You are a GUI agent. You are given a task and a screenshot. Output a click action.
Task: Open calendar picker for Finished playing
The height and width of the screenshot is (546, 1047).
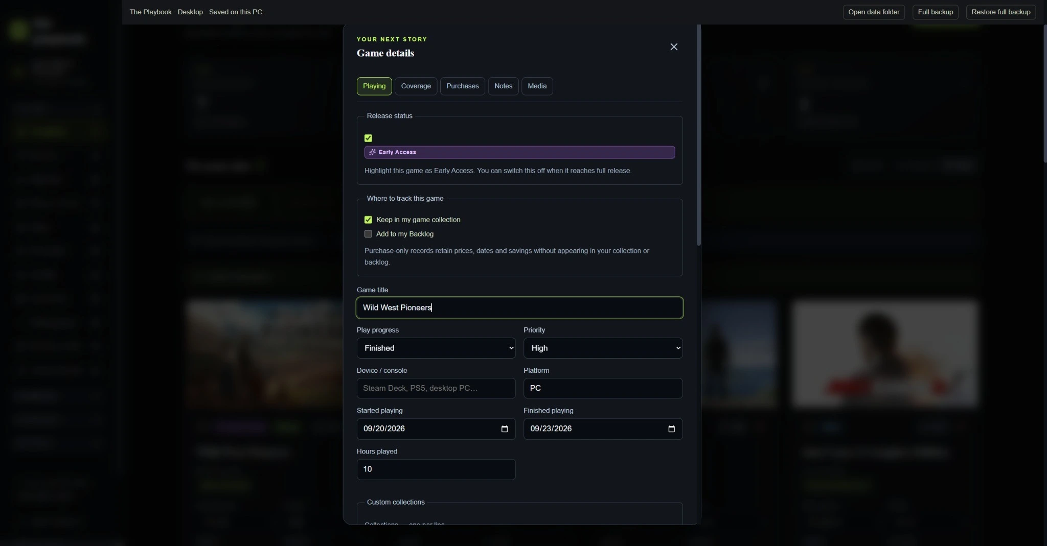point(671,429)
